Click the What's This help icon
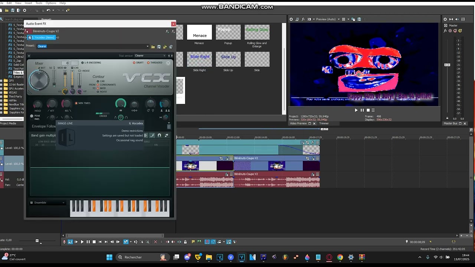 tap(67, 10)
